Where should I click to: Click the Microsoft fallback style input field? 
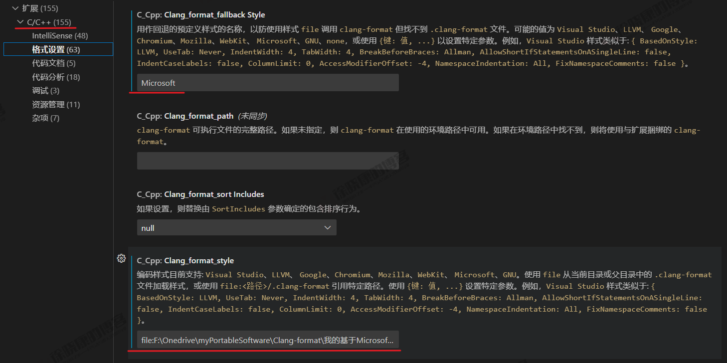pos(268,82)
